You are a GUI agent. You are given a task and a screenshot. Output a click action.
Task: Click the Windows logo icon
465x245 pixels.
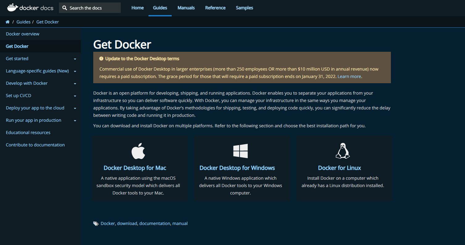[240, 151]
